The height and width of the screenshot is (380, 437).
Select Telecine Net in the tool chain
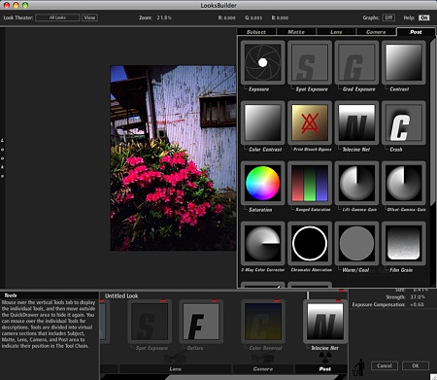tap(325, 322)
